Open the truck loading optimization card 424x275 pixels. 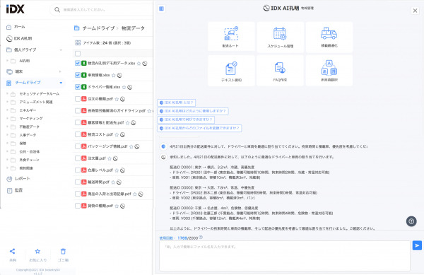click(329, 37)
